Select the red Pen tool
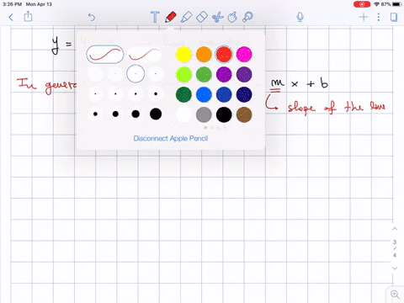The height and width of the screenshot is (303, 404). coord(171,17)
